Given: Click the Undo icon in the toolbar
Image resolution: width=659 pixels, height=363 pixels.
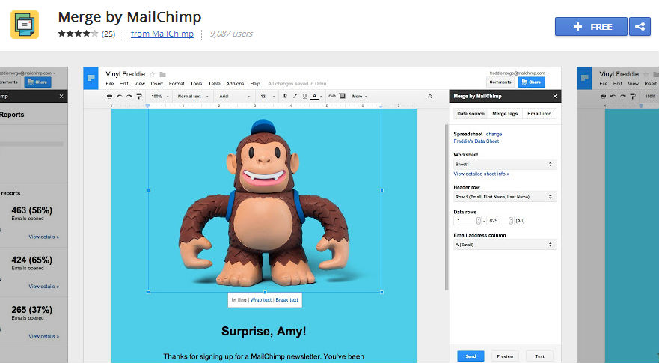Looking at the screenshot, I should 120,97.
